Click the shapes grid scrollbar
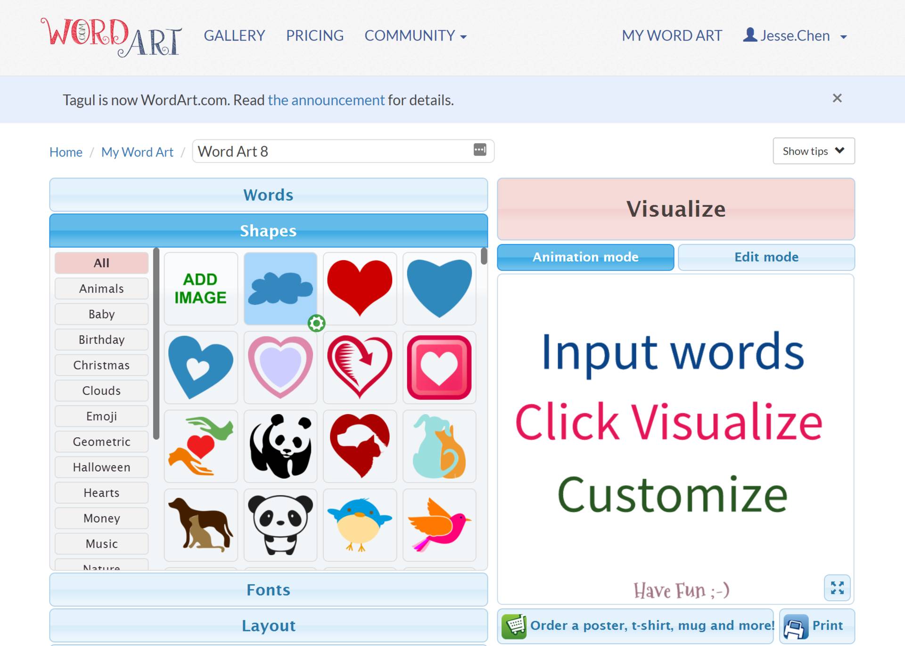 click(484, 257)
